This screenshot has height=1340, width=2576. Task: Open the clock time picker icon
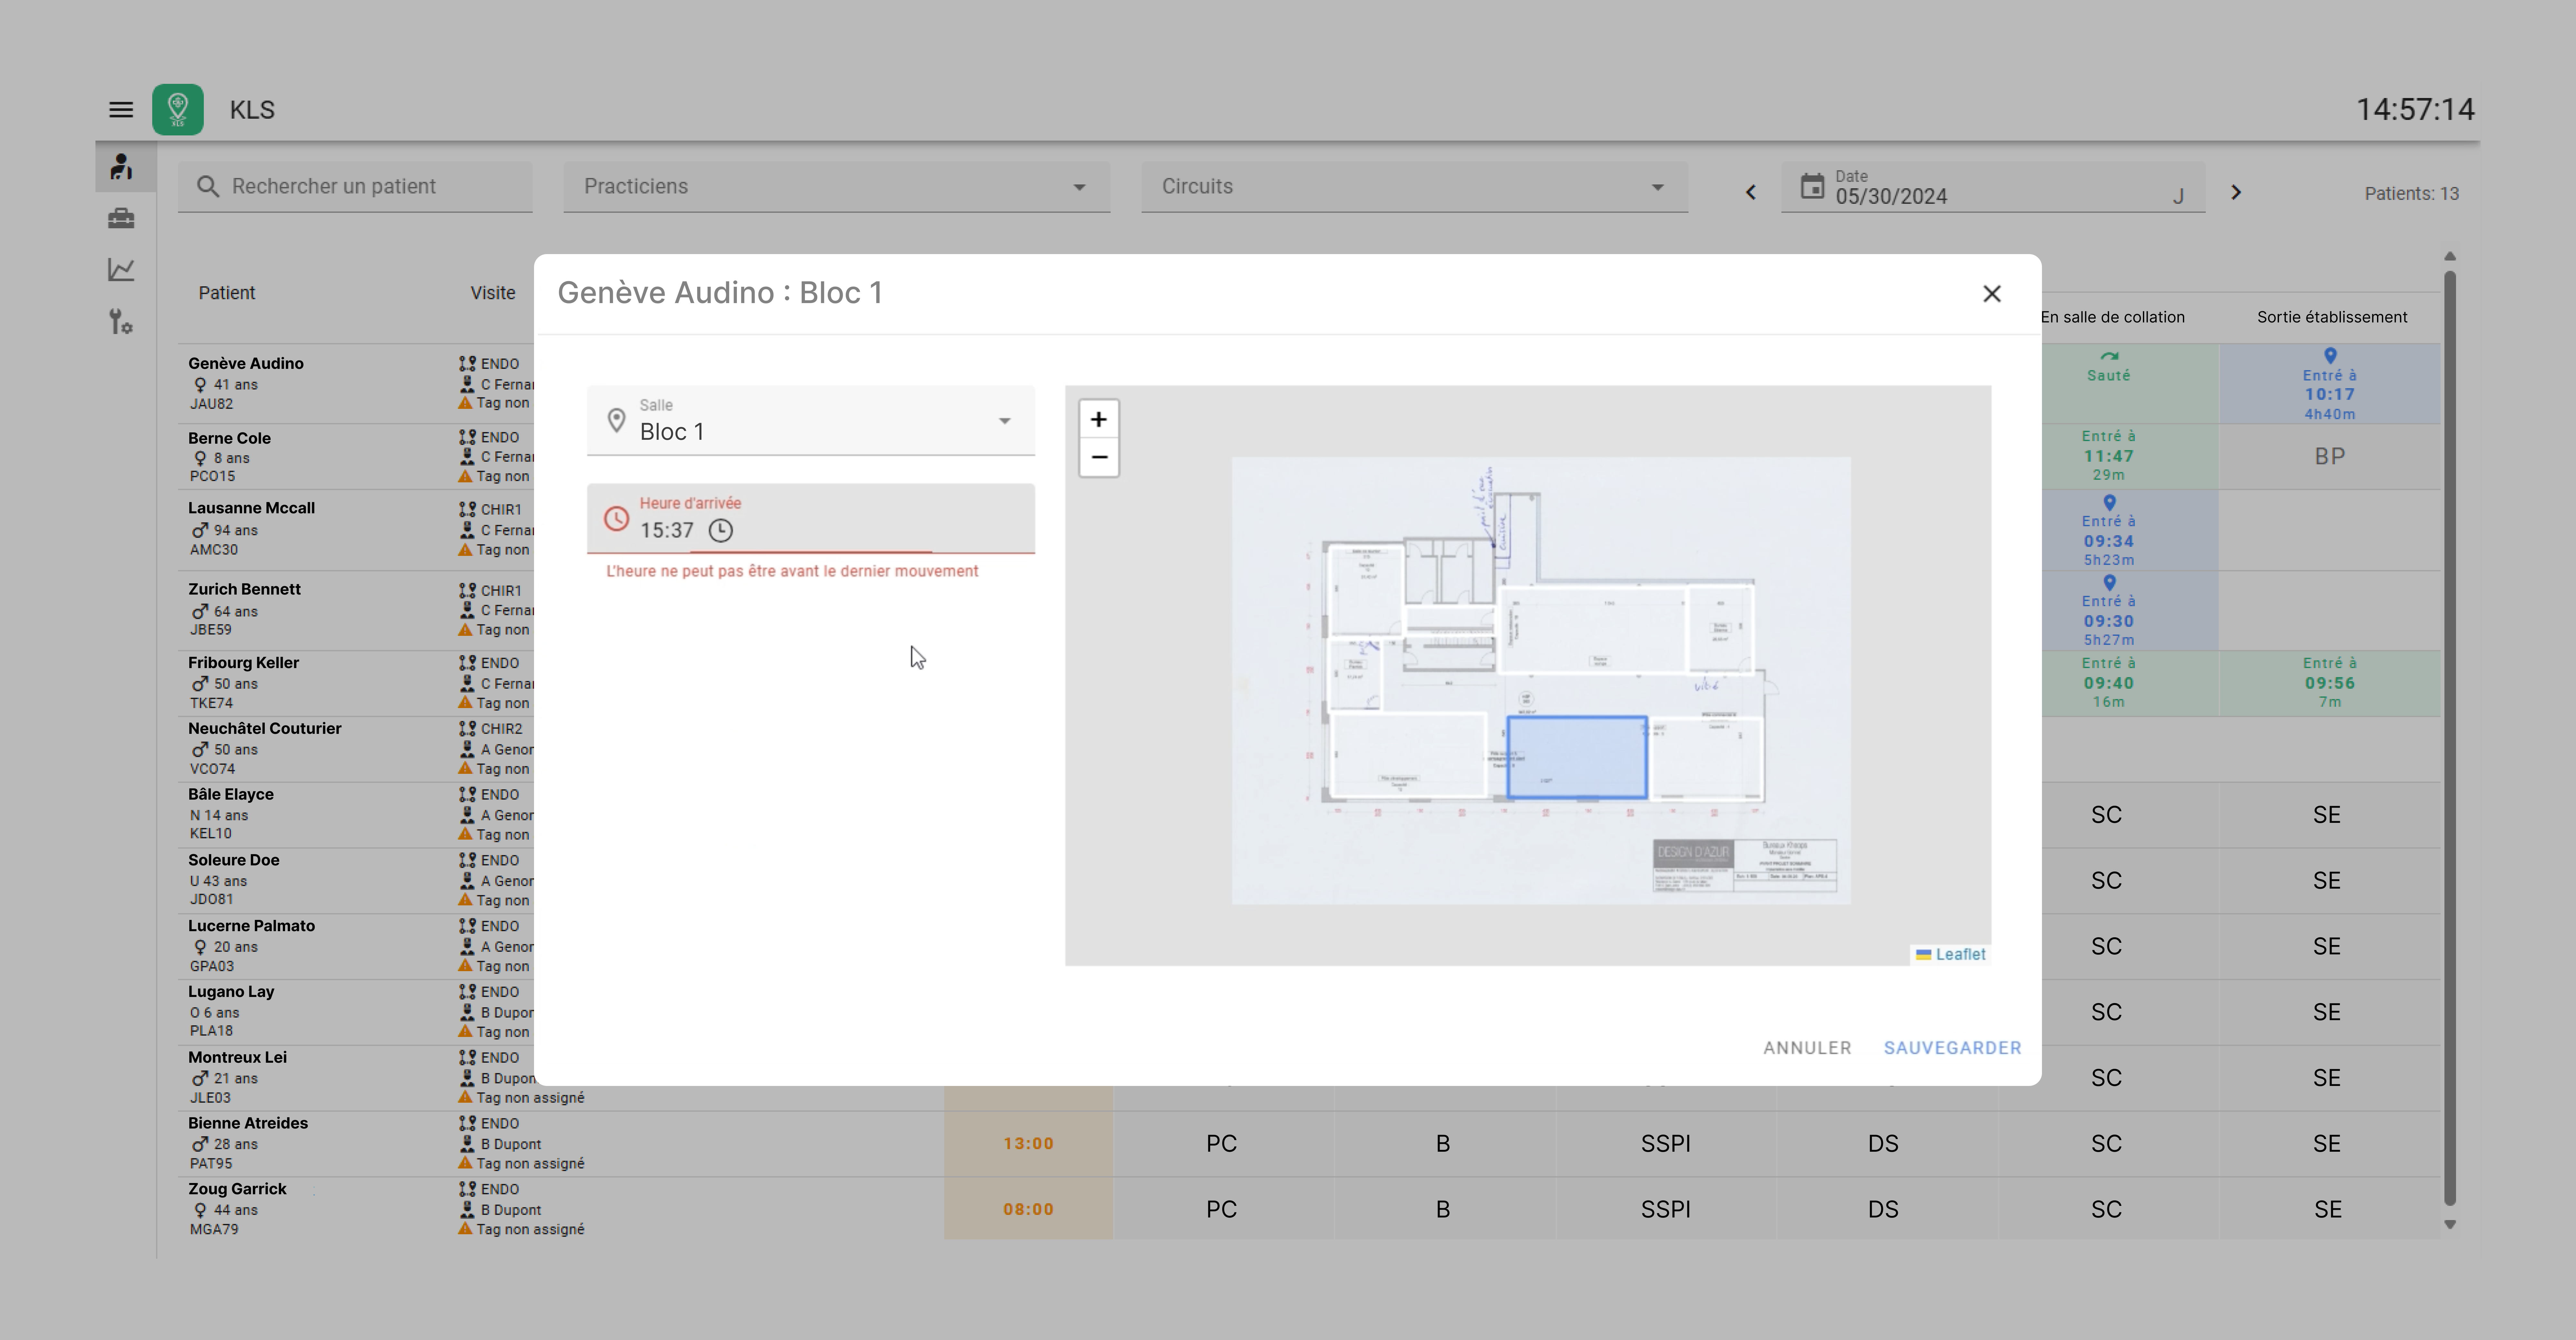coord(721,531)
